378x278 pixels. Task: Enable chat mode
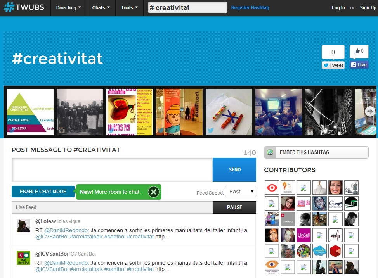click(x=43, y=192)
